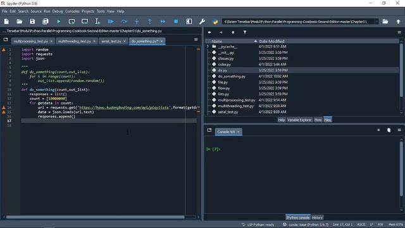Interrupt kernel in console
The width and height of the screenshot is (405, 228).
(x=378, y=130)
